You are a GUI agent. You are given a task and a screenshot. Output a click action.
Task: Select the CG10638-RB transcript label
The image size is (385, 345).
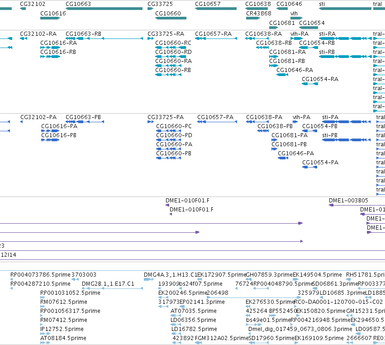click(274, 43)
